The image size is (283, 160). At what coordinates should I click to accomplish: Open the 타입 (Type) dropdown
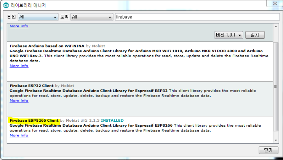38,17
